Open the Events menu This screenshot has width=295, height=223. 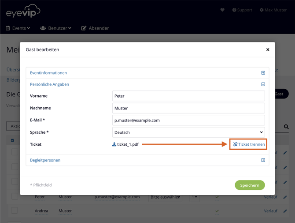(x=18, y=28)
